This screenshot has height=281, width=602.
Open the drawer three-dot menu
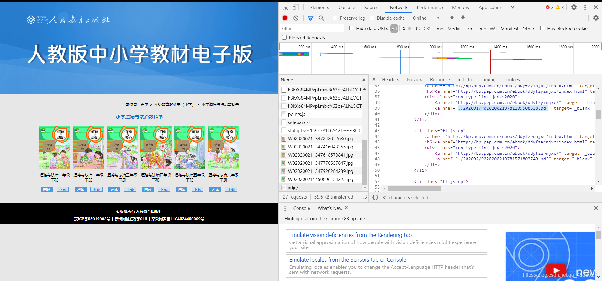point(285,208)
